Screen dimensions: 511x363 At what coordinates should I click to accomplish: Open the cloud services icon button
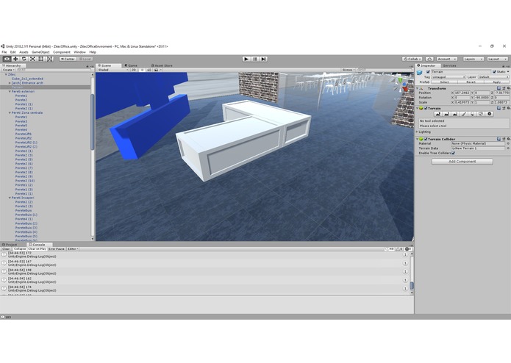(429, 59)
